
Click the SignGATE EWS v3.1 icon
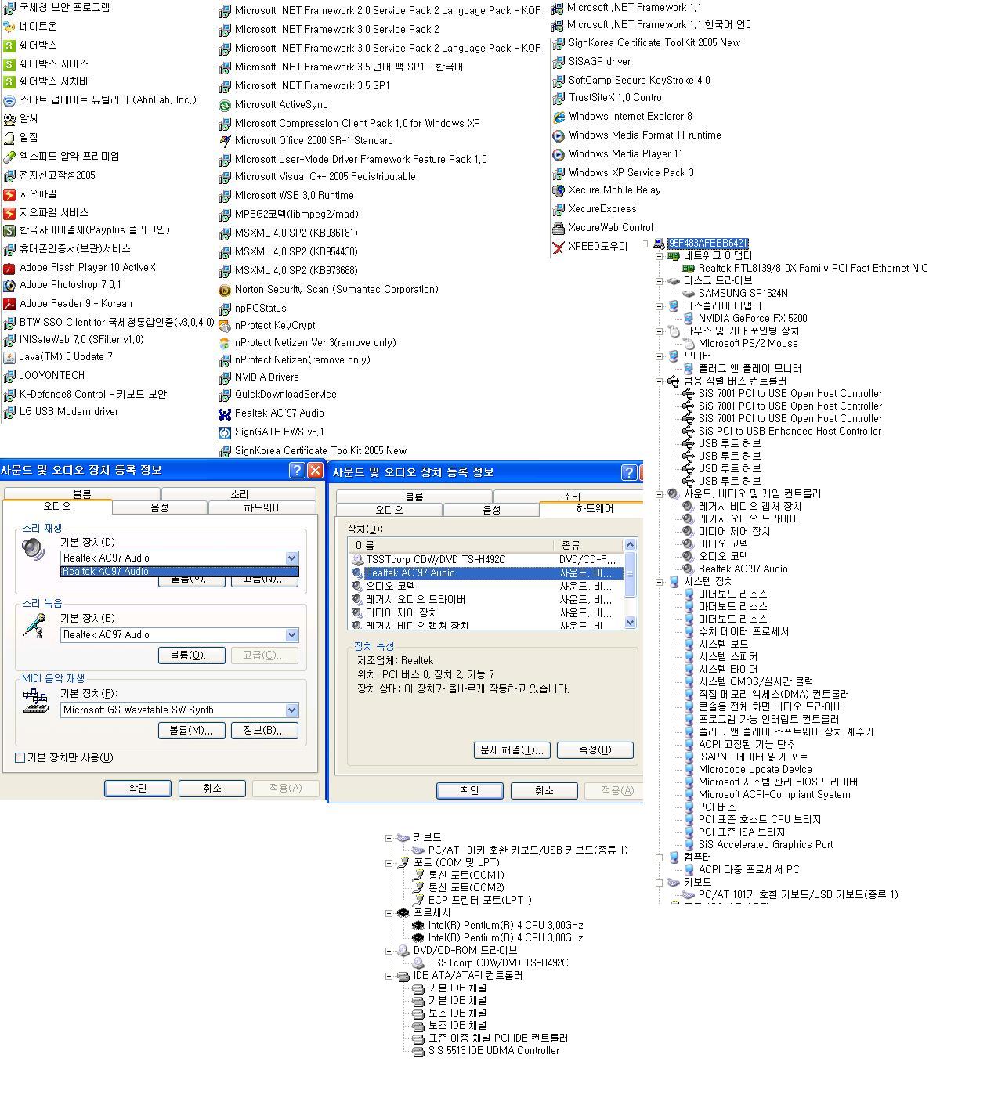[225, 432]
